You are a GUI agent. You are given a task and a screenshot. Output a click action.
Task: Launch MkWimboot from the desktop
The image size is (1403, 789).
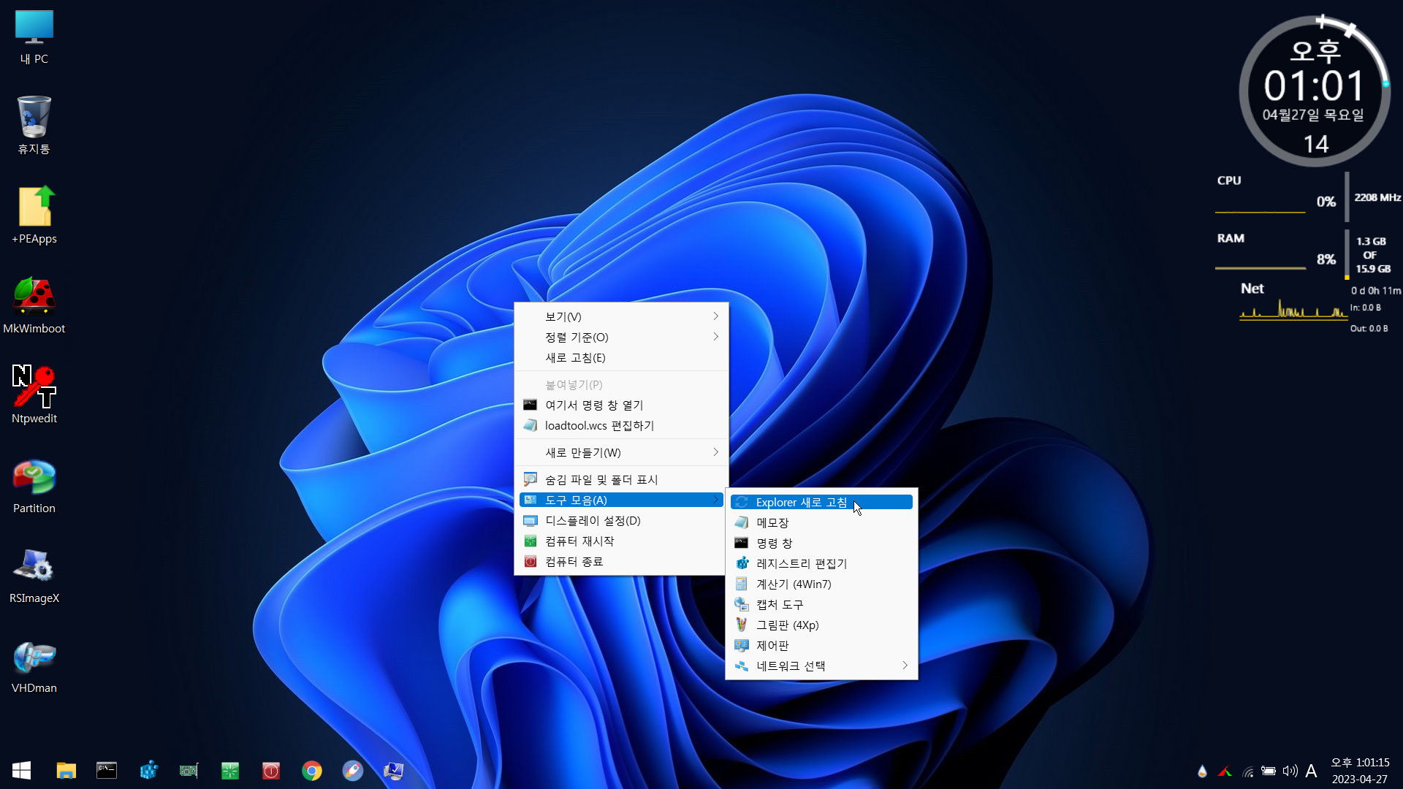34,305
